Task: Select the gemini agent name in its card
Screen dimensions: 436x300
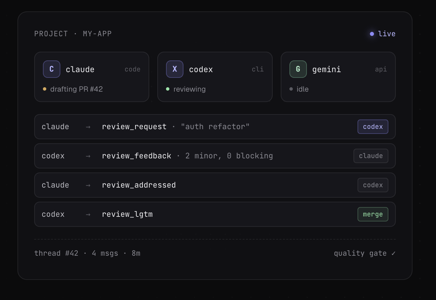Action: coord(327,69)
